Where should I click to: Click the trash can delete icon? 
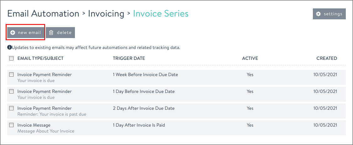click(x=51, y=32)
